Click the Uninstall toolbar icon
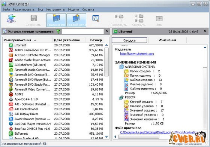Viewport: 210px width, 147px height. tap(11, 18)
